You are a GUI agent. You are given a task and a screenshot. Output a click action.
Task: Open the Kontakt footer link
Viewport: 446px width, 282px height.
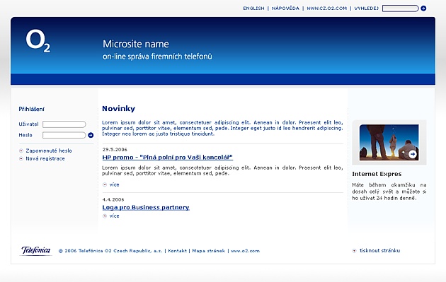pos(177,251)
